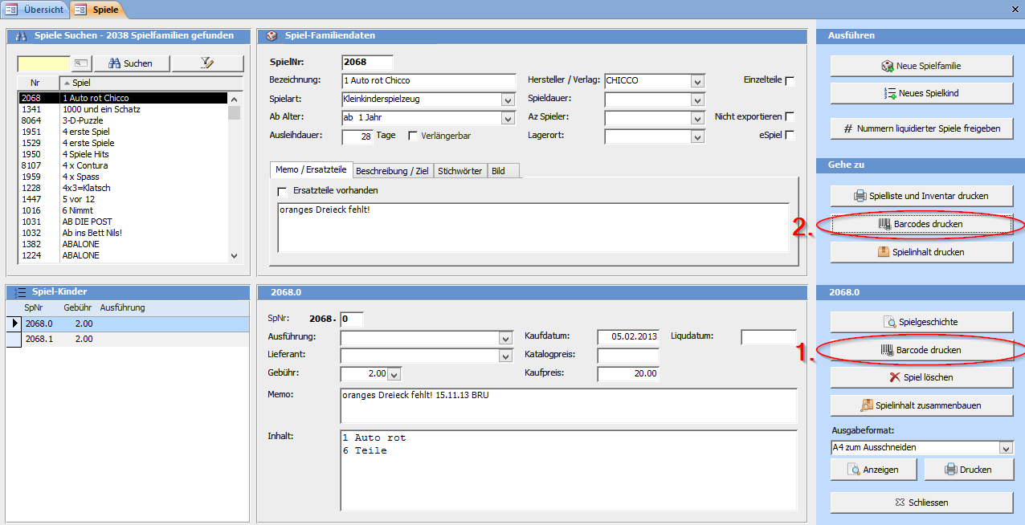Select the Spiele tab

98,10
